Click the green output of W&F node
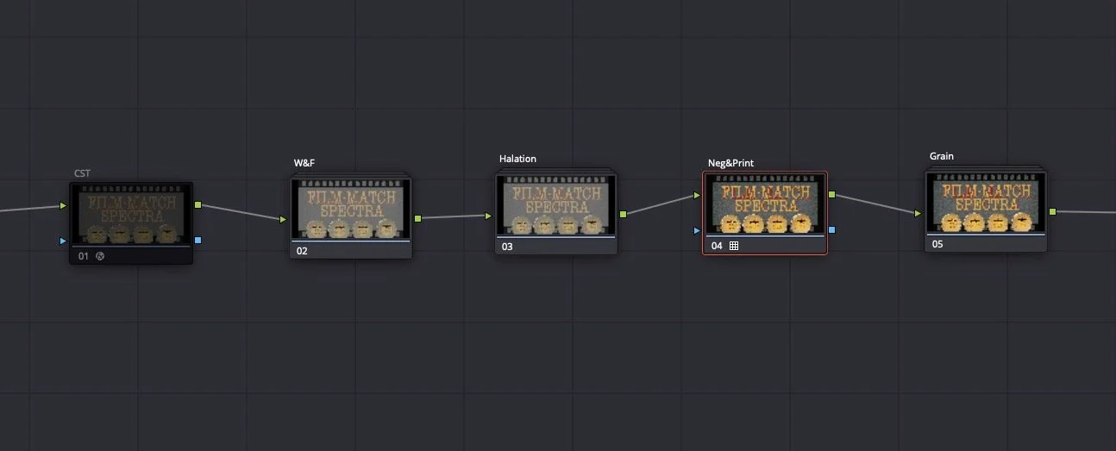 coord(418,218)
